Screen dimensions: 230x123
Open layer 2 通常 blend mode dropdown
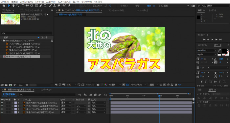(x=66, y=106)
